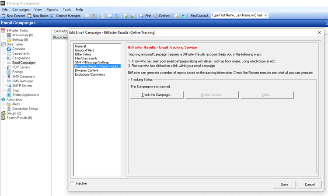328x196 pixels.
Task: Select SMTP/Message Settings in dialog list
Action: pyautogui.click(x=92, y=62)
